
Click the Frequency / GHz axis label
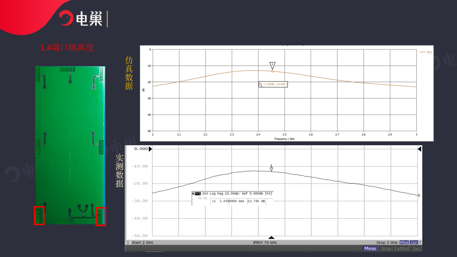click(x=284, y=139)
